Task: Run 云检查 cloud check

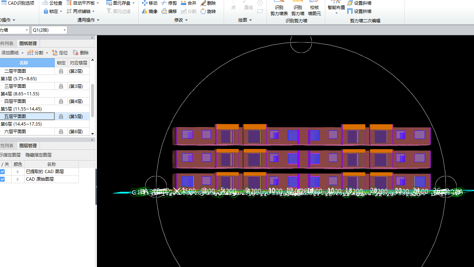Action: pos(53,3)
